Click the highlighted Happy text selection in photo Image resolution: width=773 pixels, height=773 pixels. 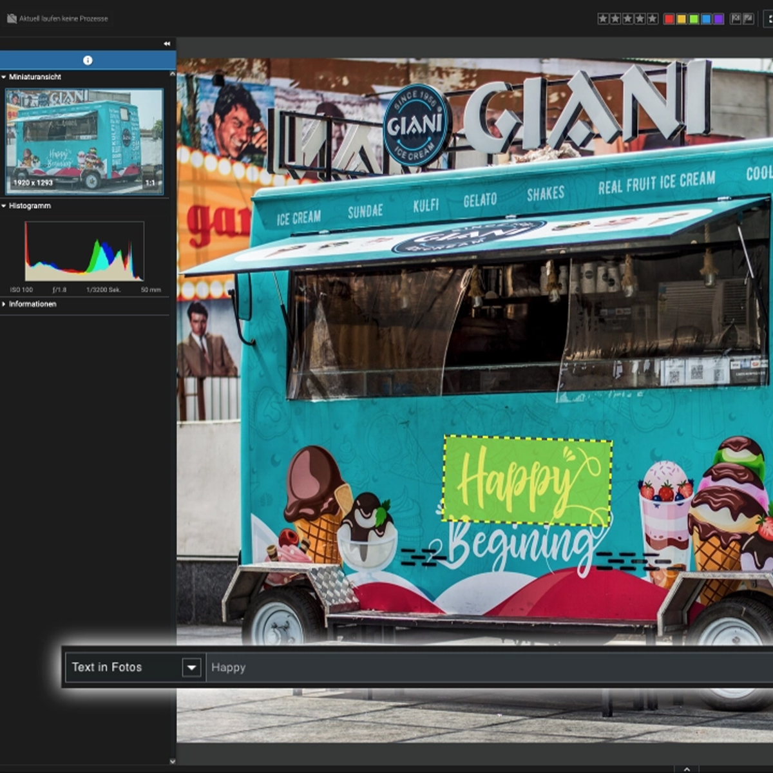[527, 481]
